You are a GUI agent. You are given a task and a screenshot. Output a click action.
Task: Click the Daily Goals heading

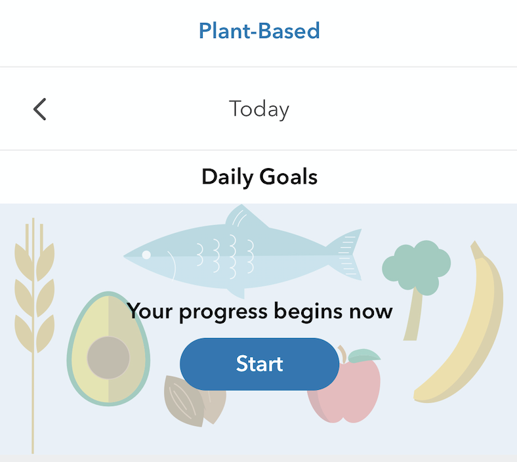point(259,177)
